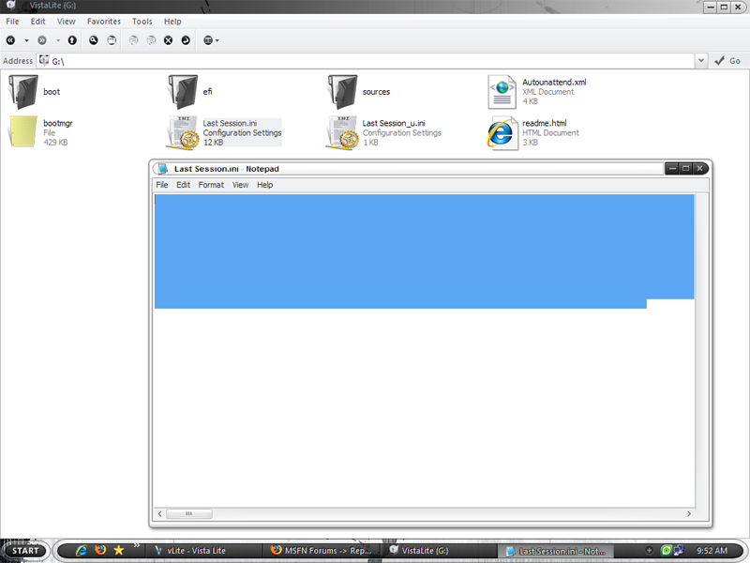Viewport: 750px width, 563px height.
Task: Click the Notepad title bar icon
Action: tap(162, 169)
